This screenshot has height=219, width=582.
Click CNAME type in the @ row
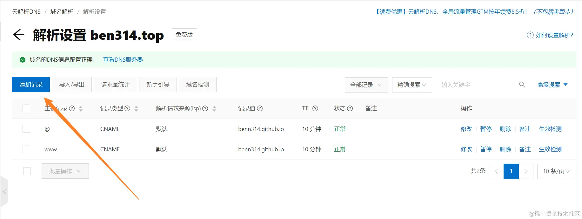(110, 129)
